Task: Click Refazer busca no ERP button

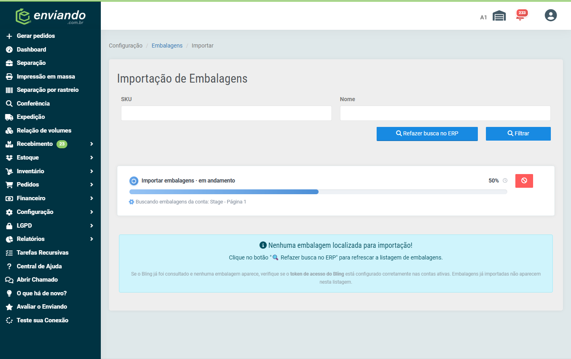Action: [x=427, y=134]
